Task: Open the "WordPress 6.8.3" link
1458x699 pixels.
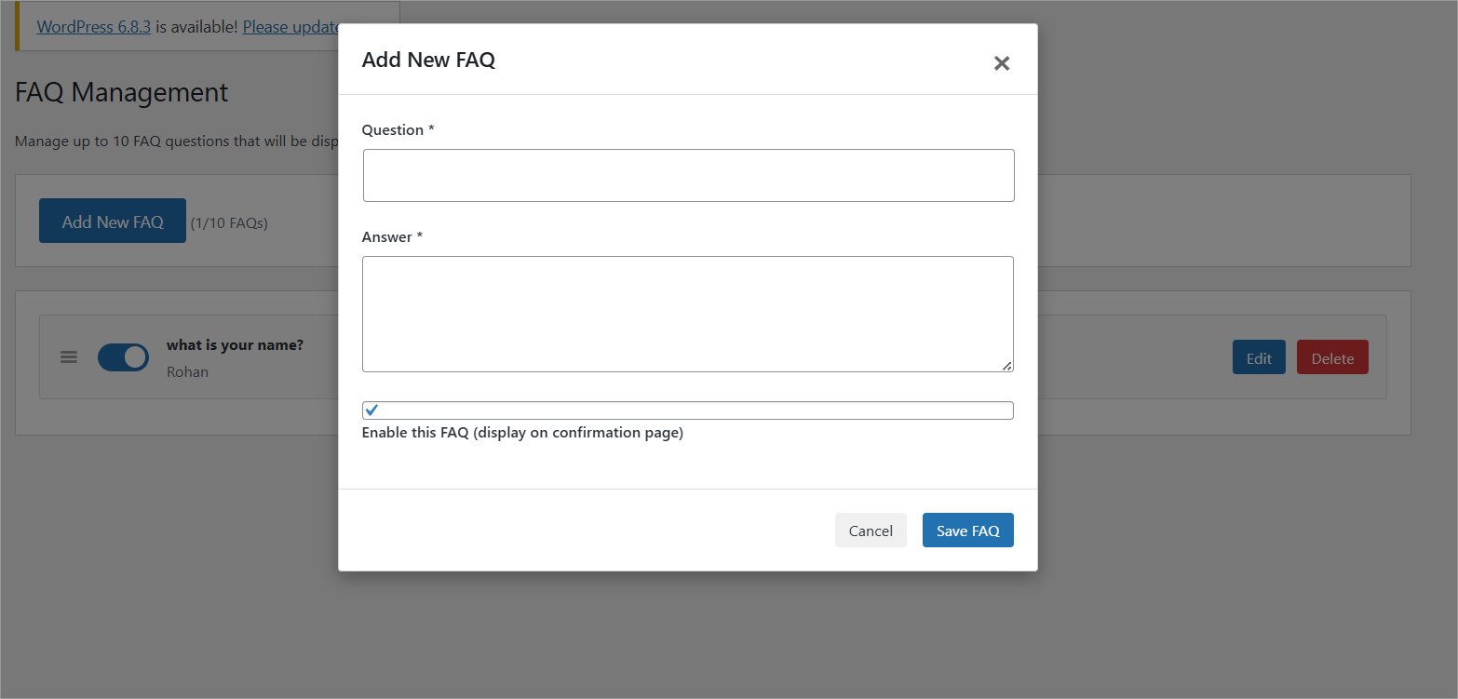Action: click(93, 26)
